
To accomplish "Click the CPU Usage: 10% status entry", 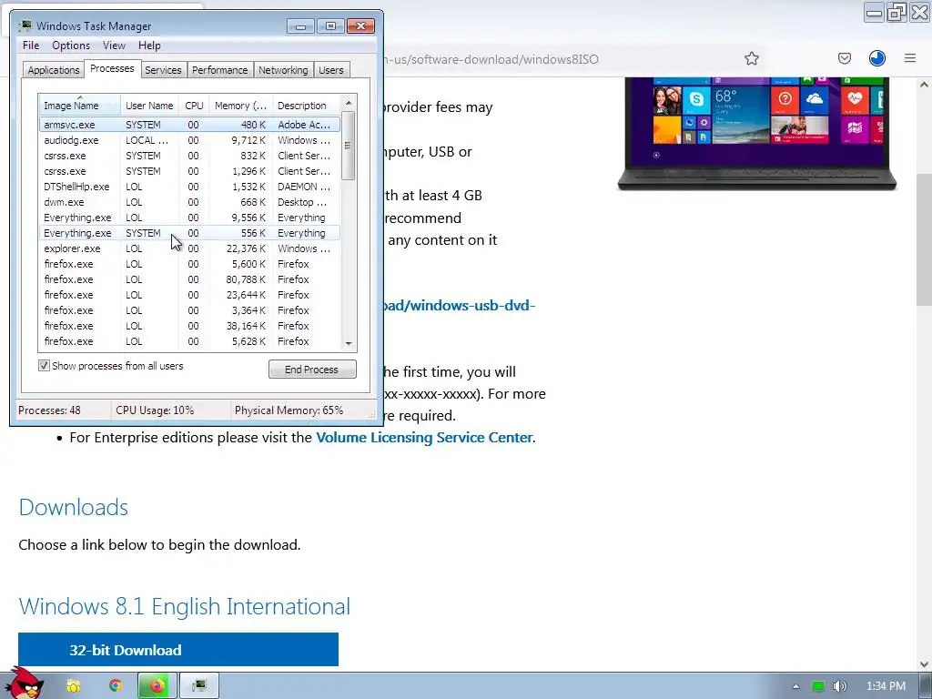I will (155, 410).
